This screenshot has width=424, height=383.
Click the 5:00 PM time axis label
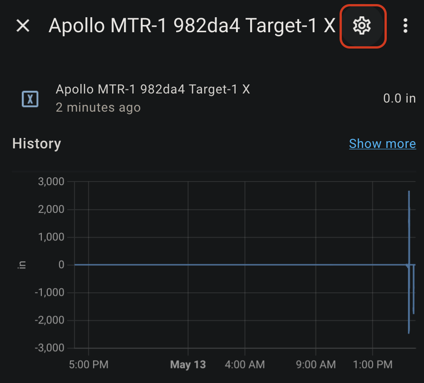(89, 364)
